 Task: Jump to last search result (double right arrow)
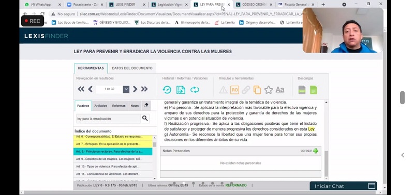144,89
